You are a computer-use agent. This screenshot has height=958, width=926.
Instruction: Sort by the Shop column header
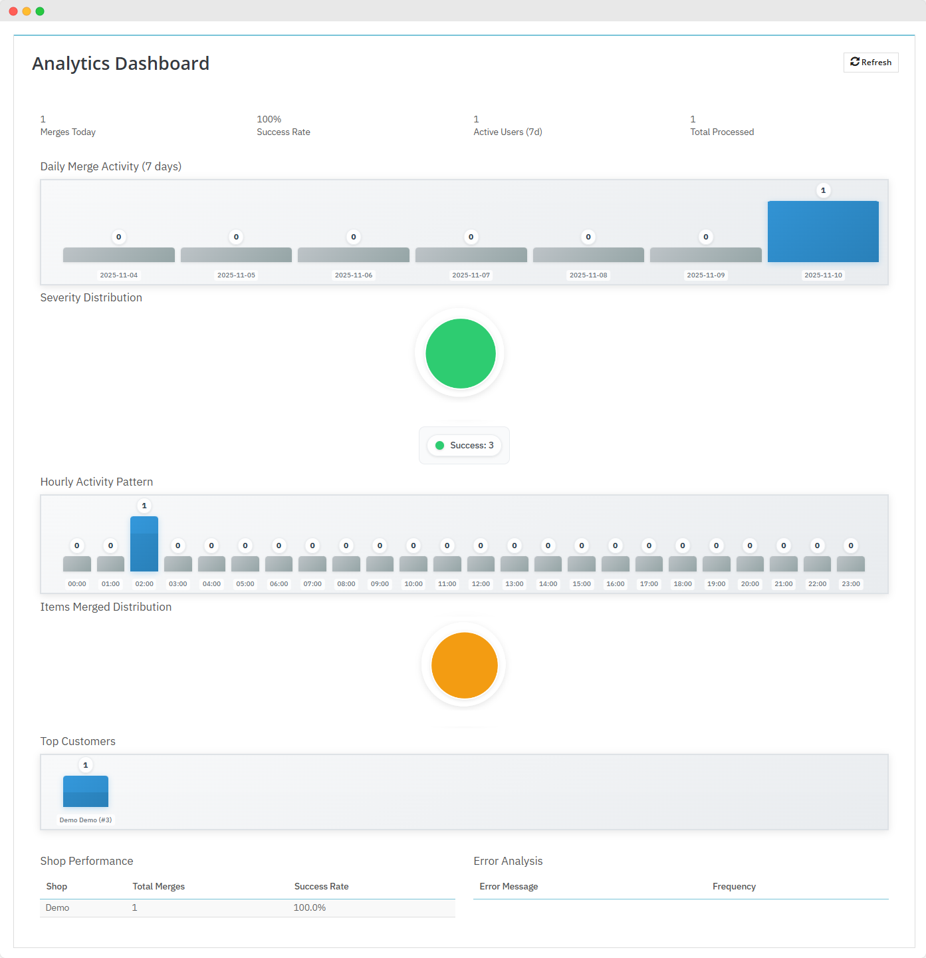pyautogui.click(x=57, y=887)
